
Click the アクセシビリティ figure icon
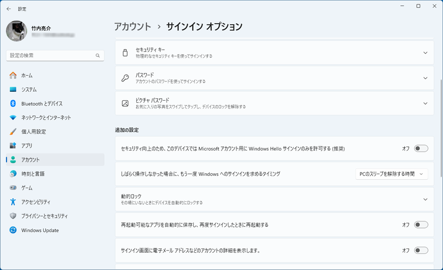[x=13, y=201]
